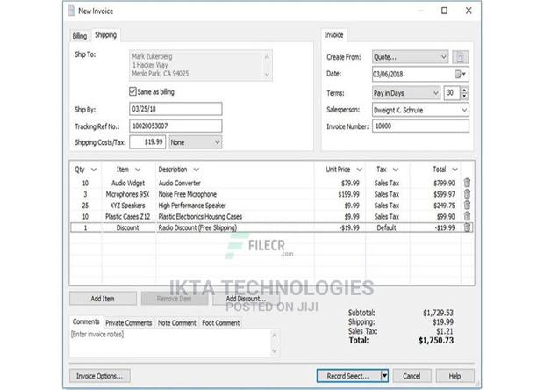Viewport: 544px width, 390px height.
Task: Expand the Tax column header arrow
Action: point(396,170)
